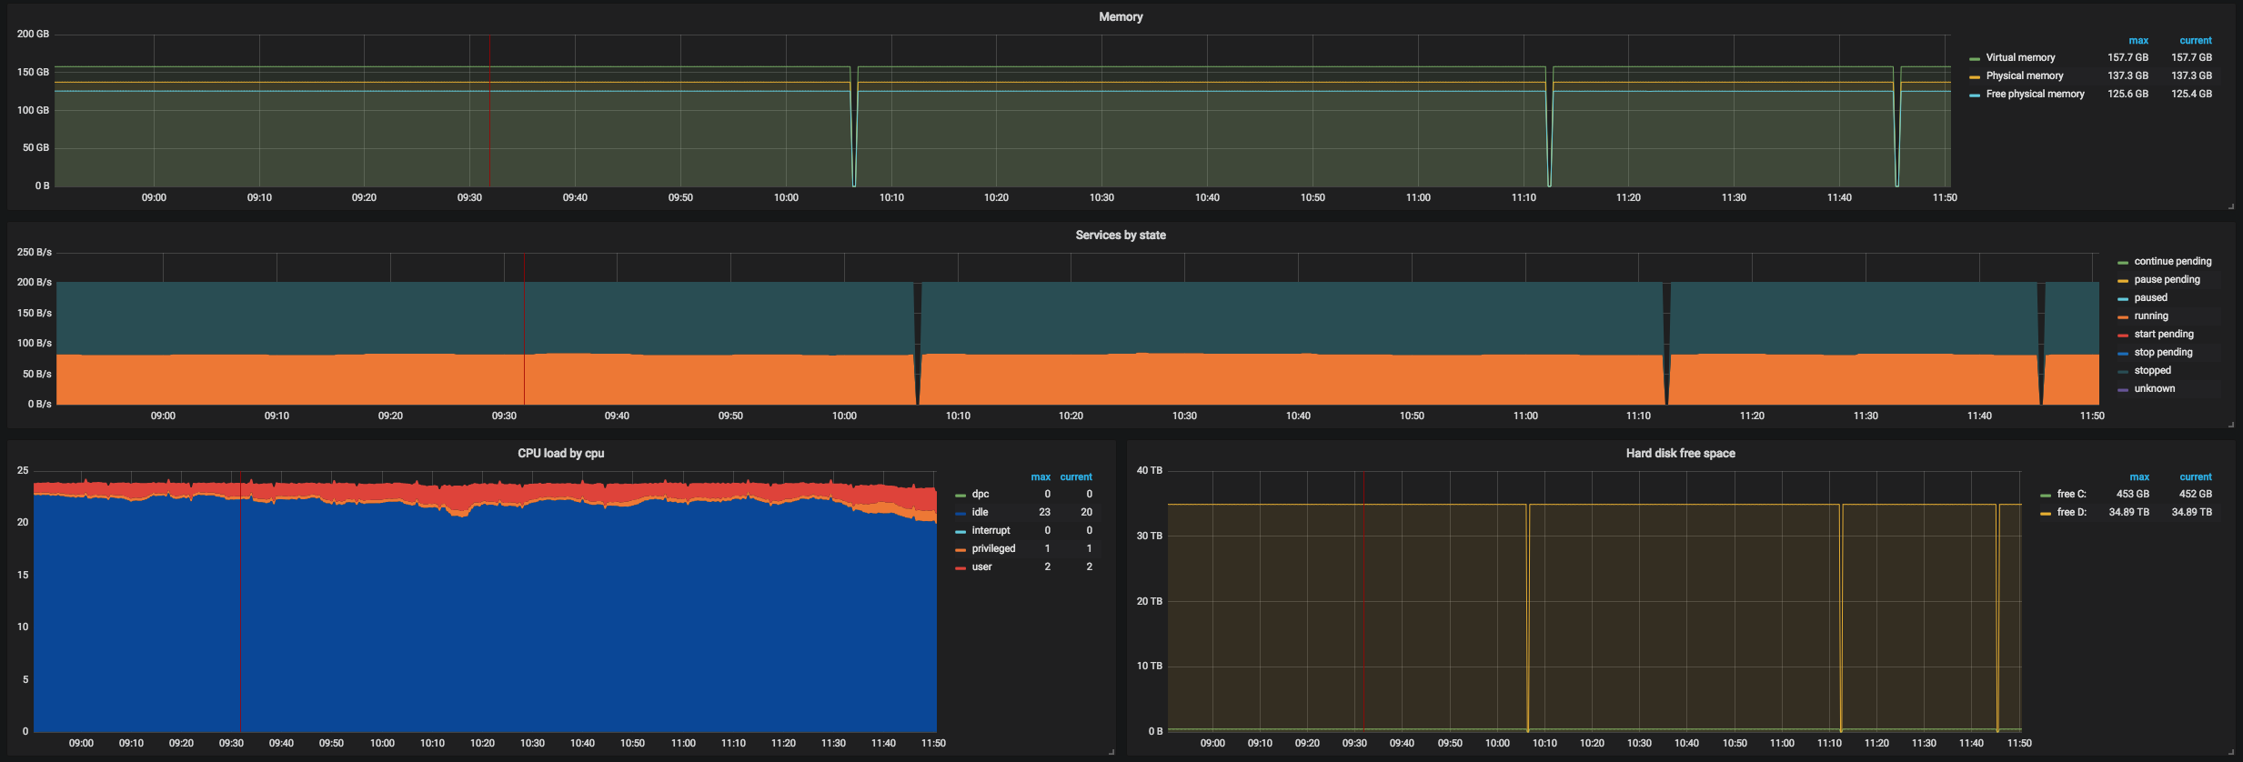Toggle the Virtual memory series label
This screenshot has height=762, width=2243.
click(x=2020, y=57)
